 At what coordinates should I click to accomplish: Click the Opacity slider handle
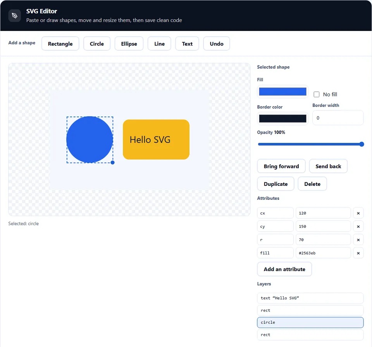pos(362,144)
